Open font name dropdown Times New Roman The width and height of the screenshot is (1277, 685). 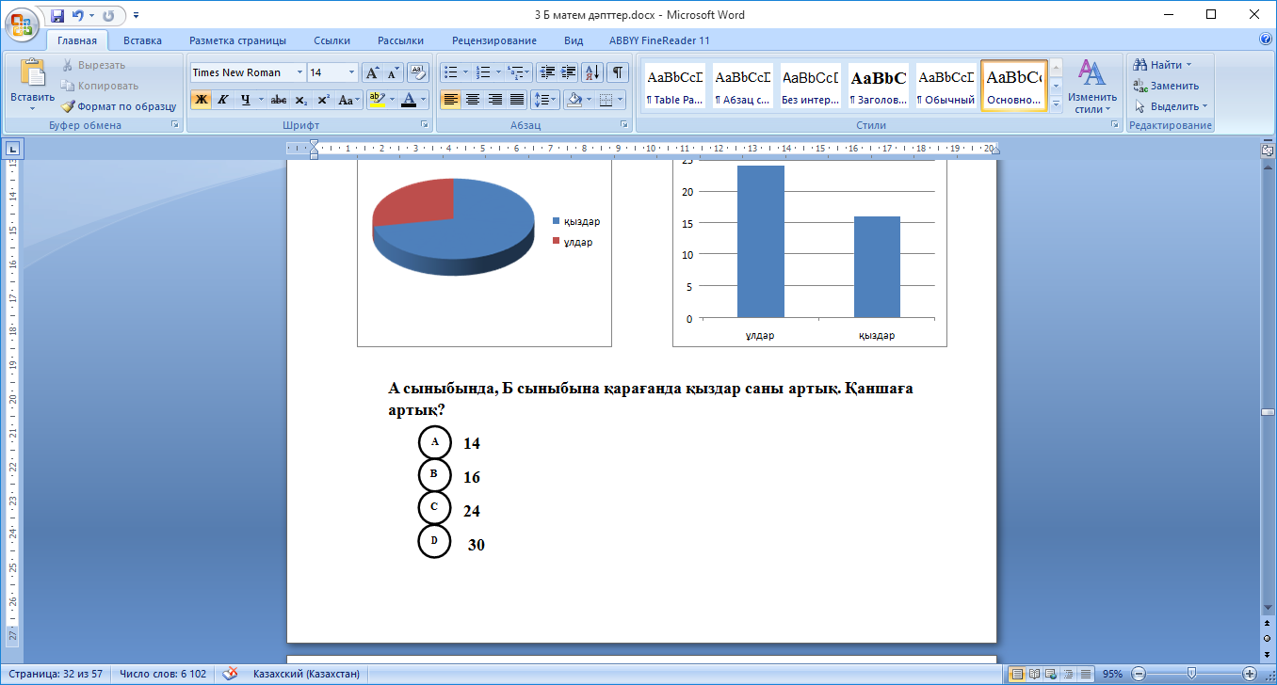(x=300, y=72)
